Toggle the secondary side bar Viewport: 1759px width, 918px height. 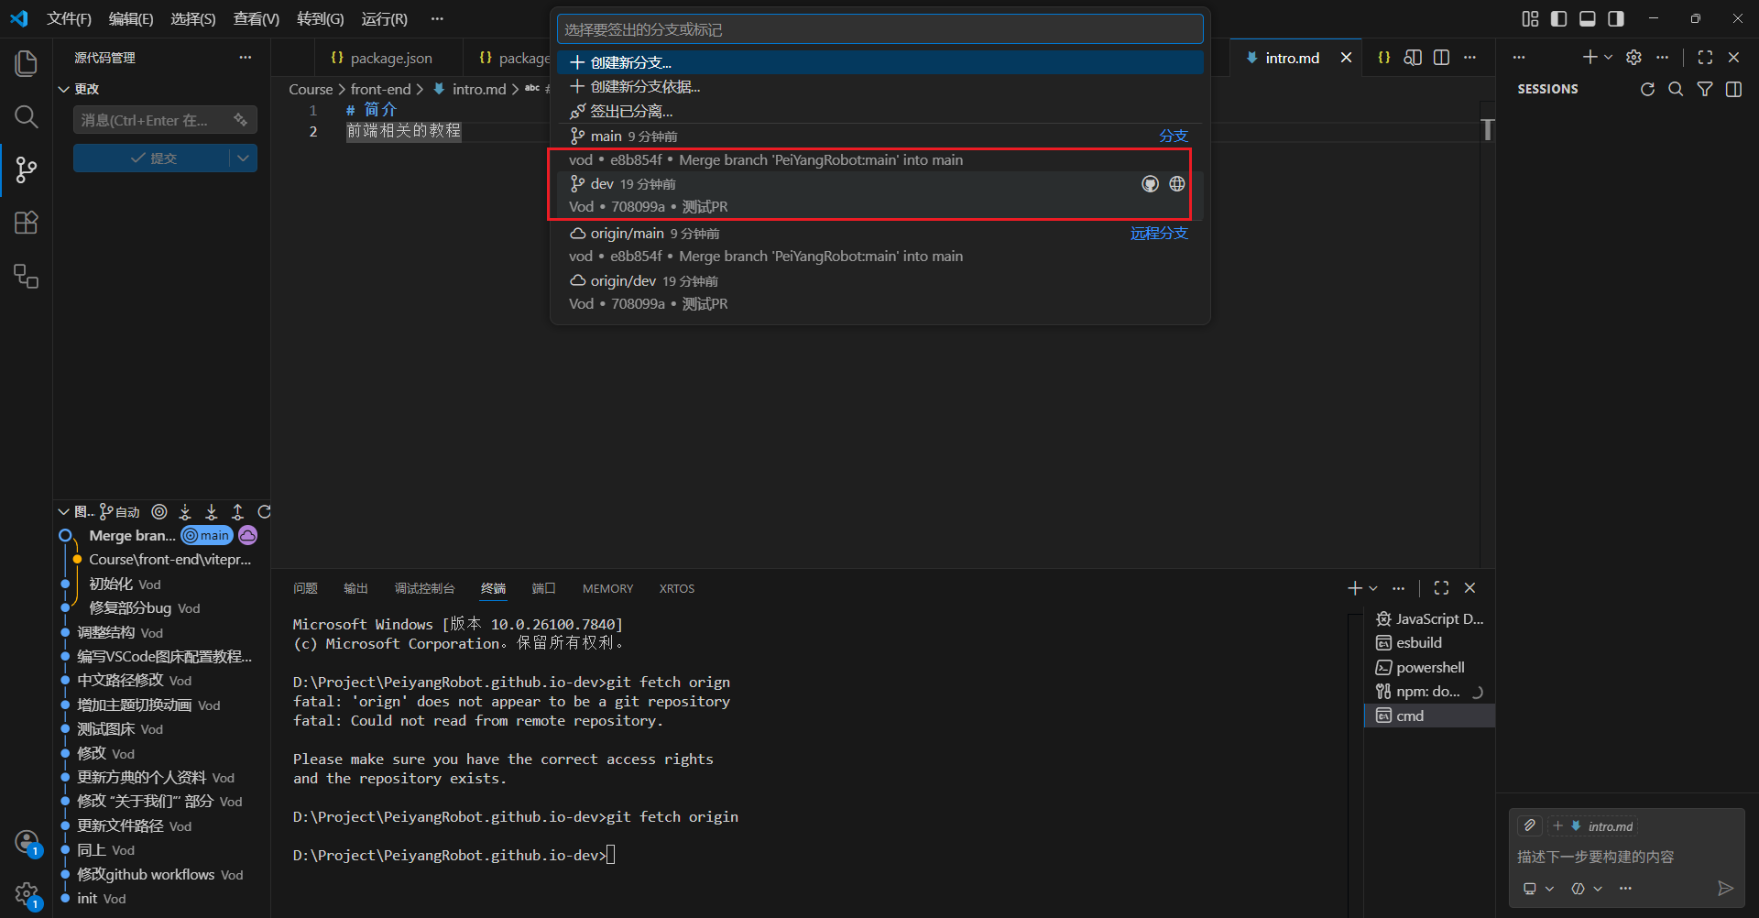[x=1616, y=18]
